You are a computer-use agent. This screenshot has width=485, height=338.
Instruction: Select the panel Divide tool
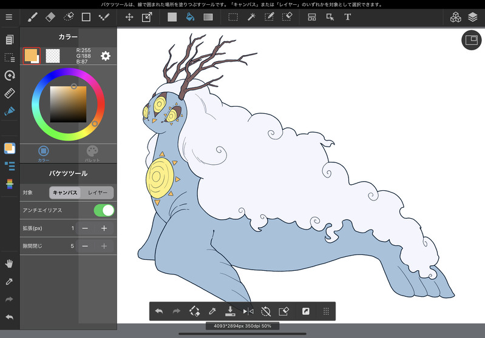(312, 17)
